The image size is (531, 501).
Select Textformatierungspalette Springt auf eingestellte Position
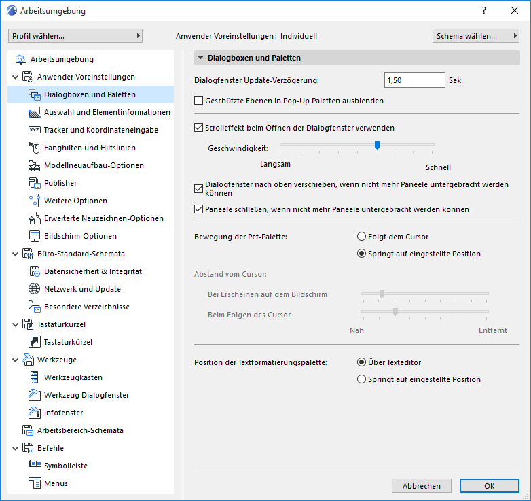point(362,379)
